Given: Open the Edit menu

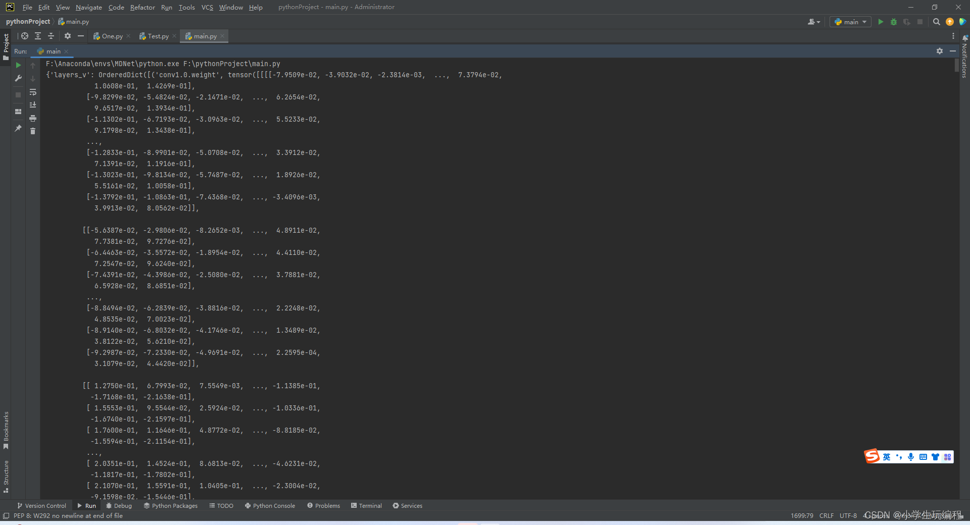Looking at the screenshot, I should (44, 7).
